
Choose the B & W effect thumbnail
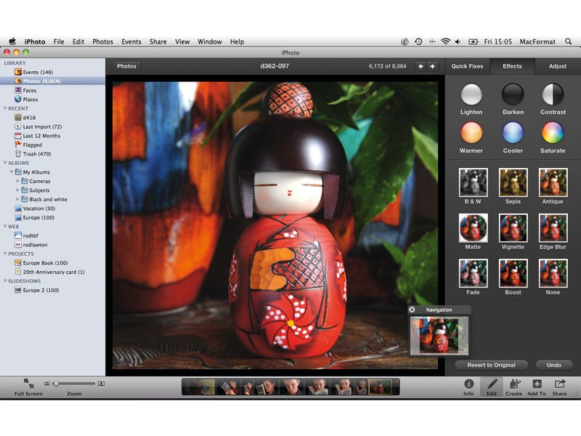pos(474,182)
